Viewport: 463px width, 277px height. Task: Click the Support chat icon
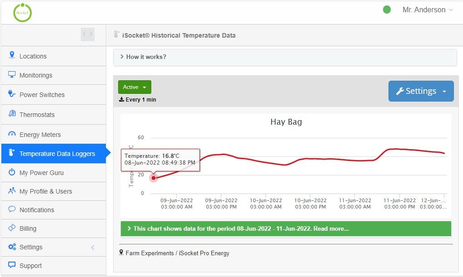[x=12, y=265]
